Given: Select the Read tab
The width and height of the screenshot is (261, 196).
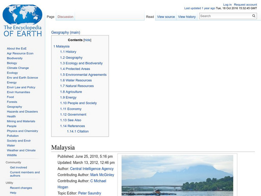Looking at the screenshot, I should coord(150,16).
